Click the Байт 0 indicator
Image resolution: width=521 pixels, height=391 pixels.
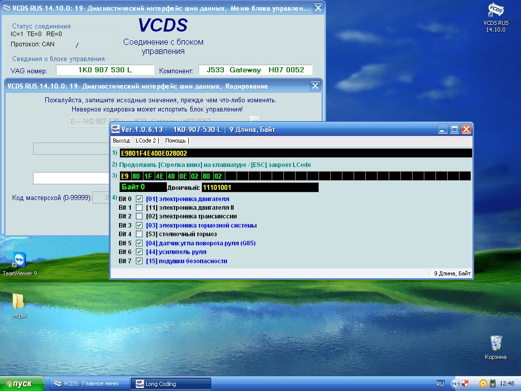click(143, 187)
